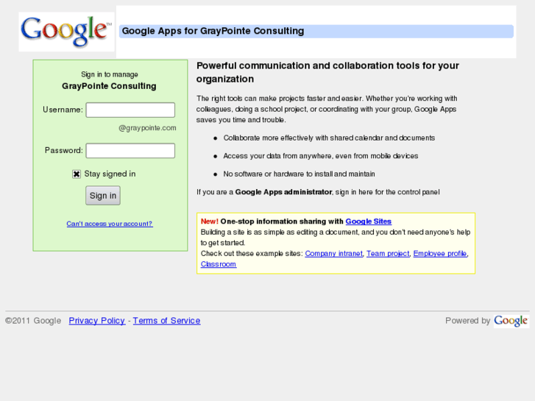Screen dimensions: 535x401
Task: Toggle the Stay signed in checkbox
Action: 77,174
